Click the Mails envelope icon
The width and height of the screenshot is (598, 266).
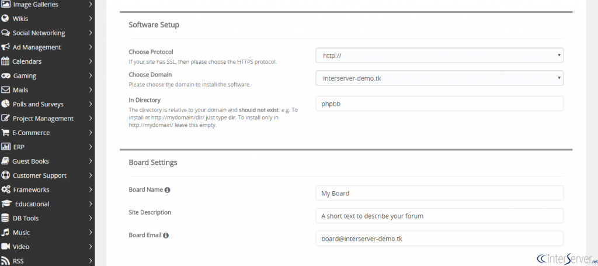pos(5,89)
